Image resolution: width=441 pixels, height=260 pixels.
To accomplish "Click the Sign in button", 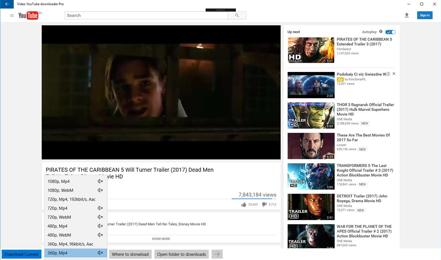I will [x=425, y=15].
